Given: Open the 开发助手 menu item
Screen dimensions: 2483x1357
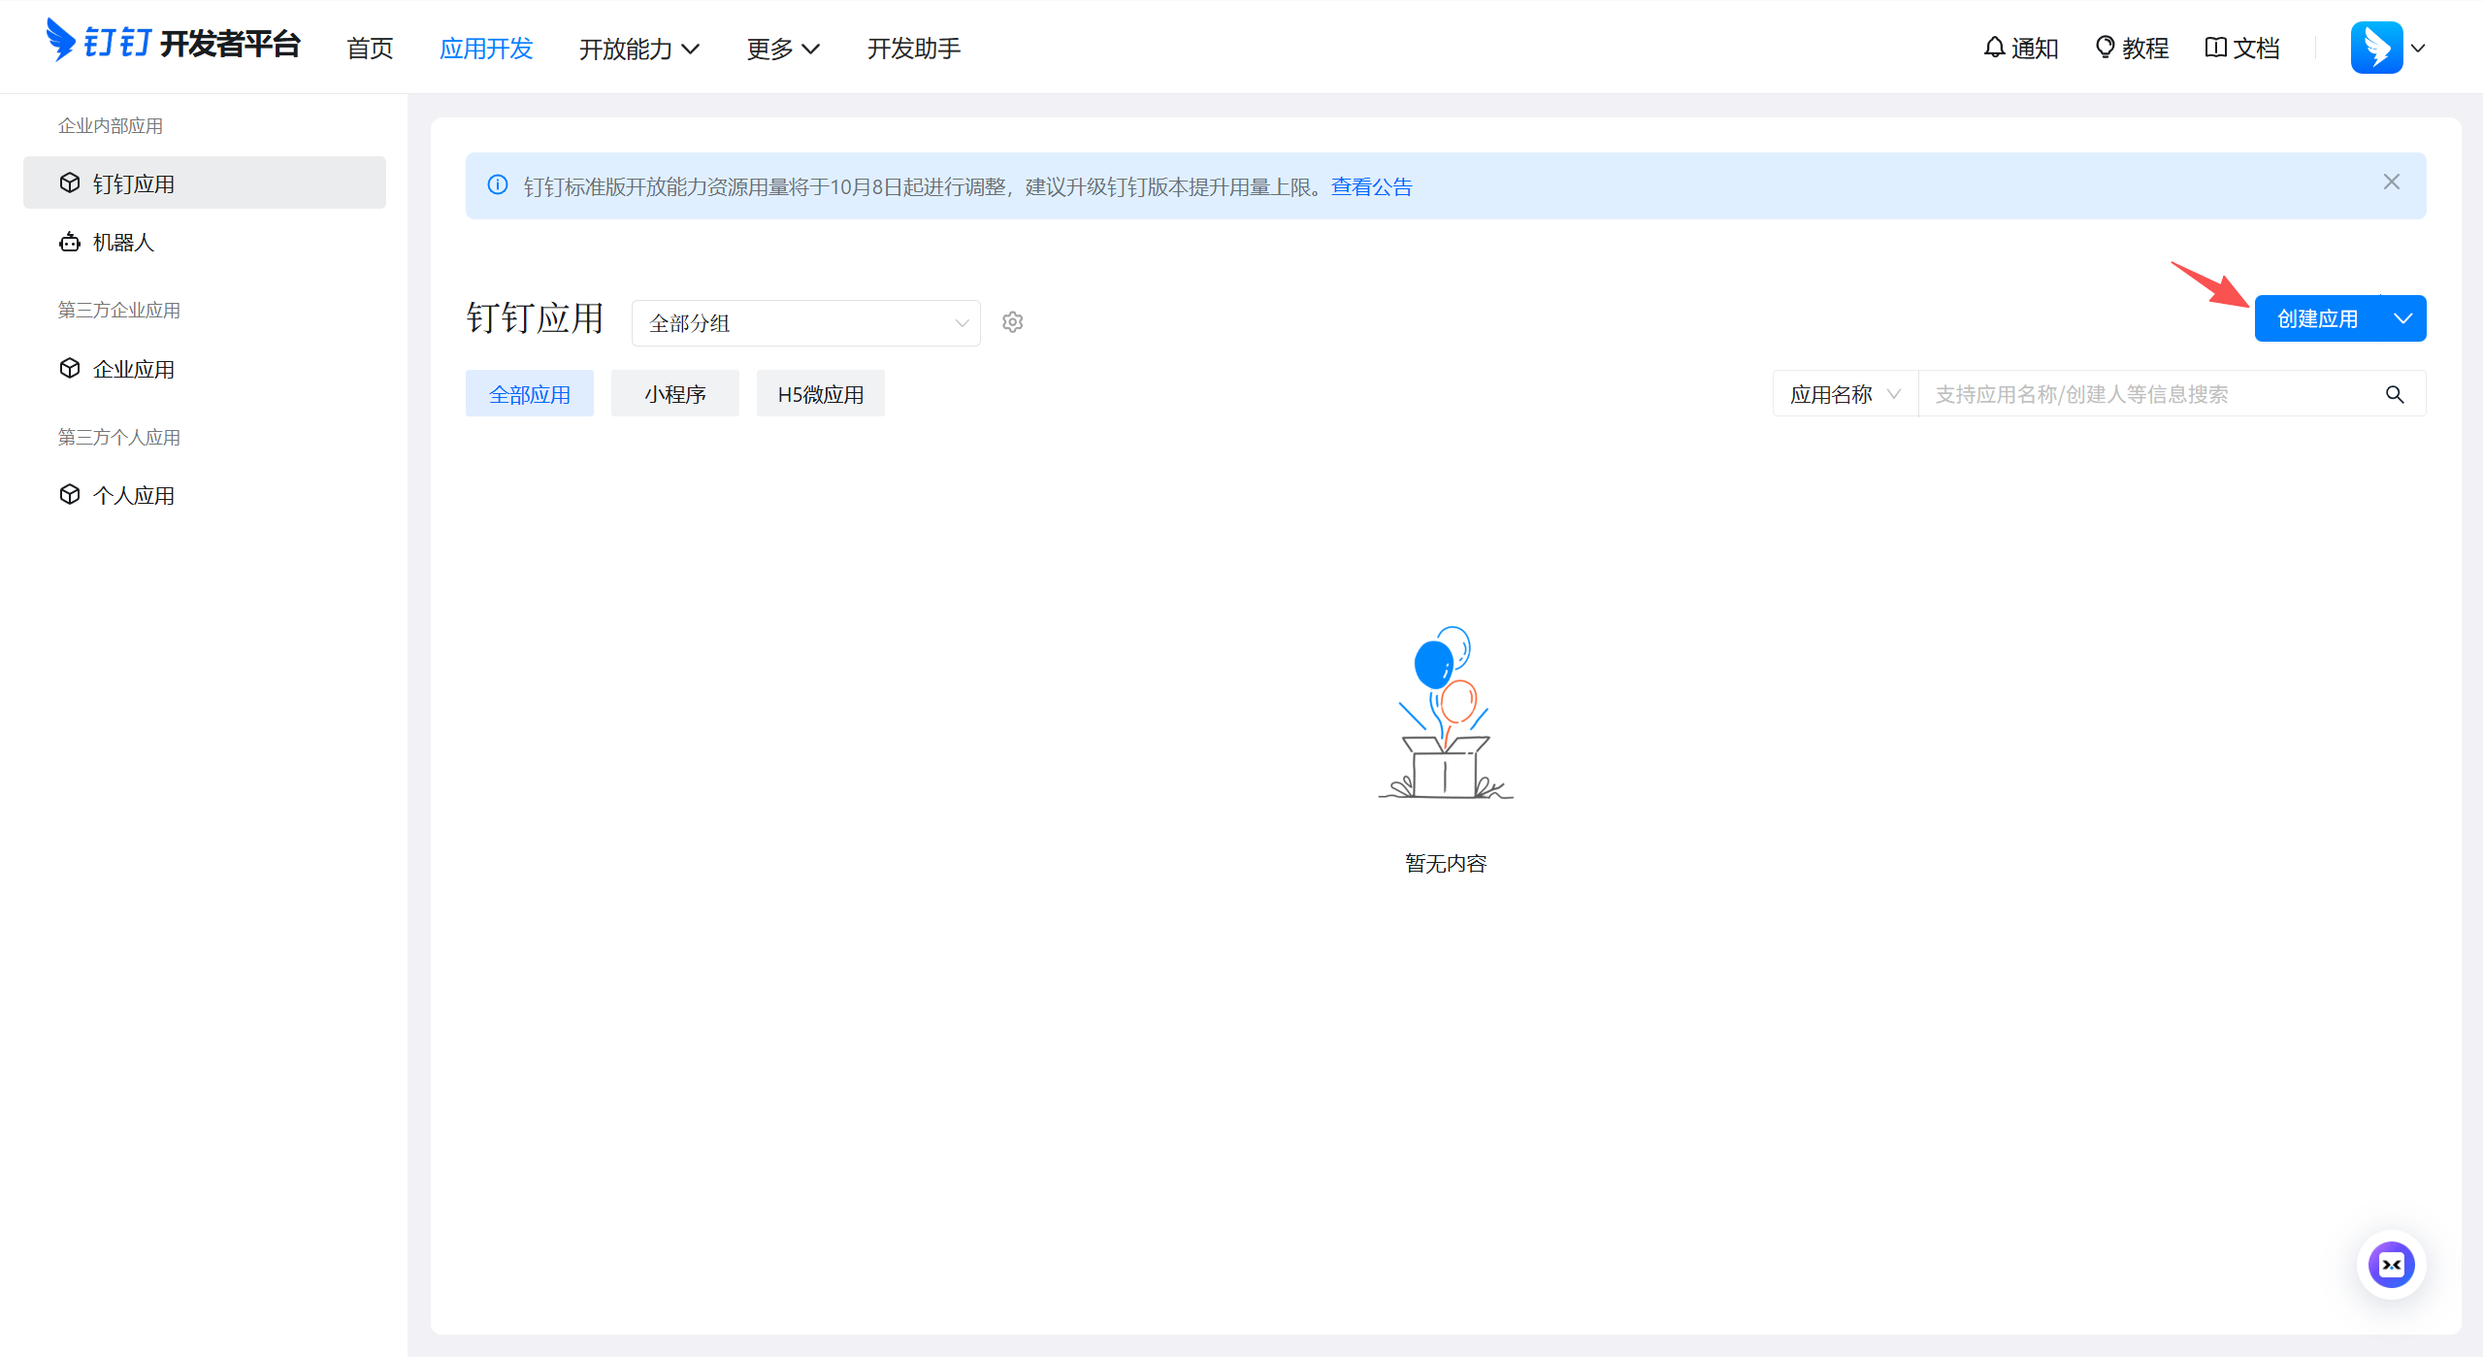Looking at the screenshot, I should [914, 48].
